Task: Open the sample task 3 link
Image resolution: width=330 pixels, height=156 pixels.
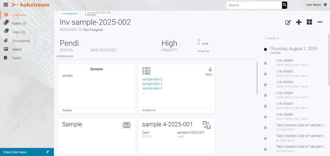Action: tap(152, 79)
